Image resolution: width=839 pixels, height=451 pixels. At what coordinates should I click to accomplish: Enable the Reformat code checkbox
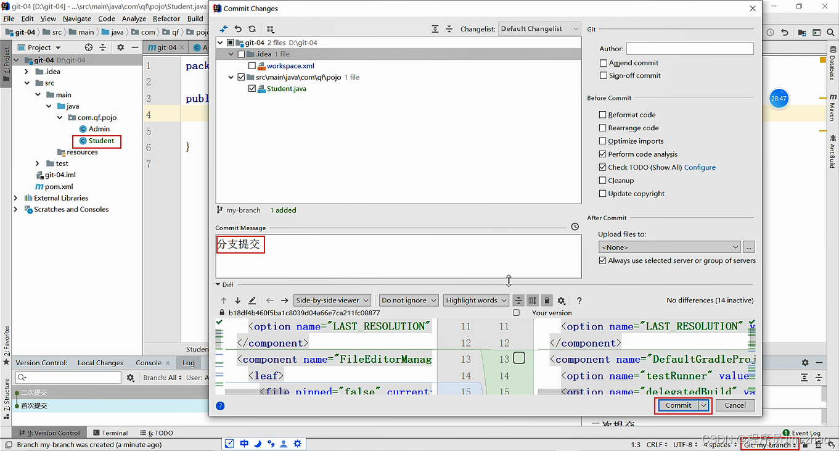click(603, 115)
